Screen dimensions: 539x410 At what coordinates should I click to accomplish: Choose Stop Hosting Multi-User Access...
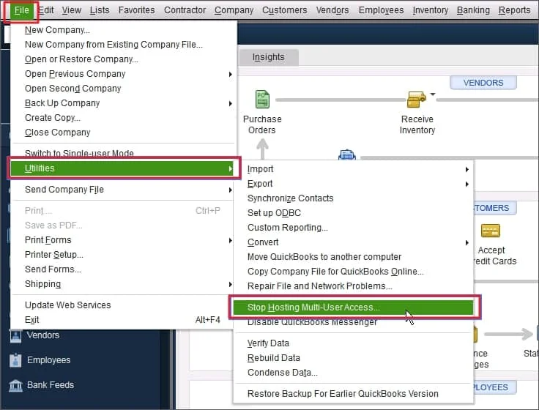point(354,307)
